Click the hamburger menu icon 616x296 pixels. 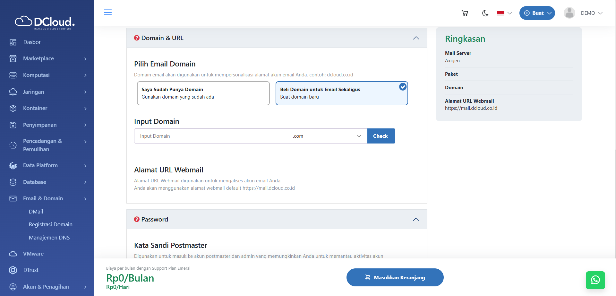coord(108,13)
